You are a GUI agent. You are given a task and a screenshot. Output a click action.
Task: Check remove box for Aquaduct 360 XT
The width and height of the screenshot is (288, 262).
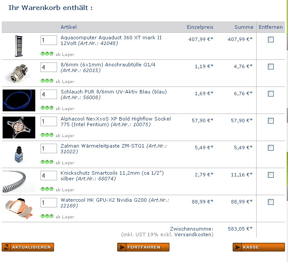point(271,39)
